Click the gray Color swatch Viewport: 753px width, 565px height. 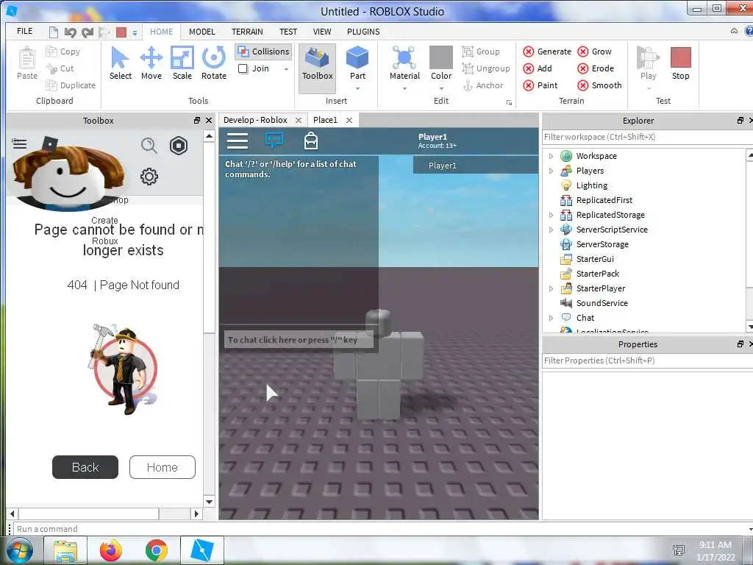click(x=441, y=57)
